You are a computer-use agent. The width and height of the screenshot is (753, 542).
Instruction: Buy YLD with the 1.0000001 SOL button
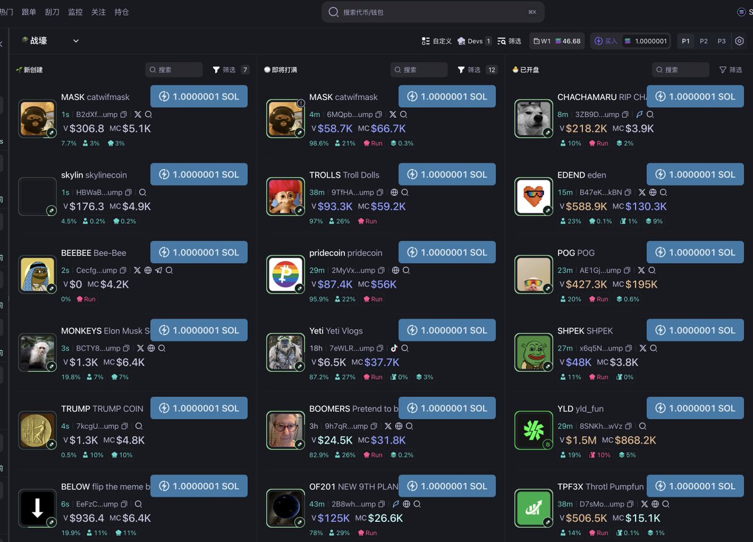(695, 408)
